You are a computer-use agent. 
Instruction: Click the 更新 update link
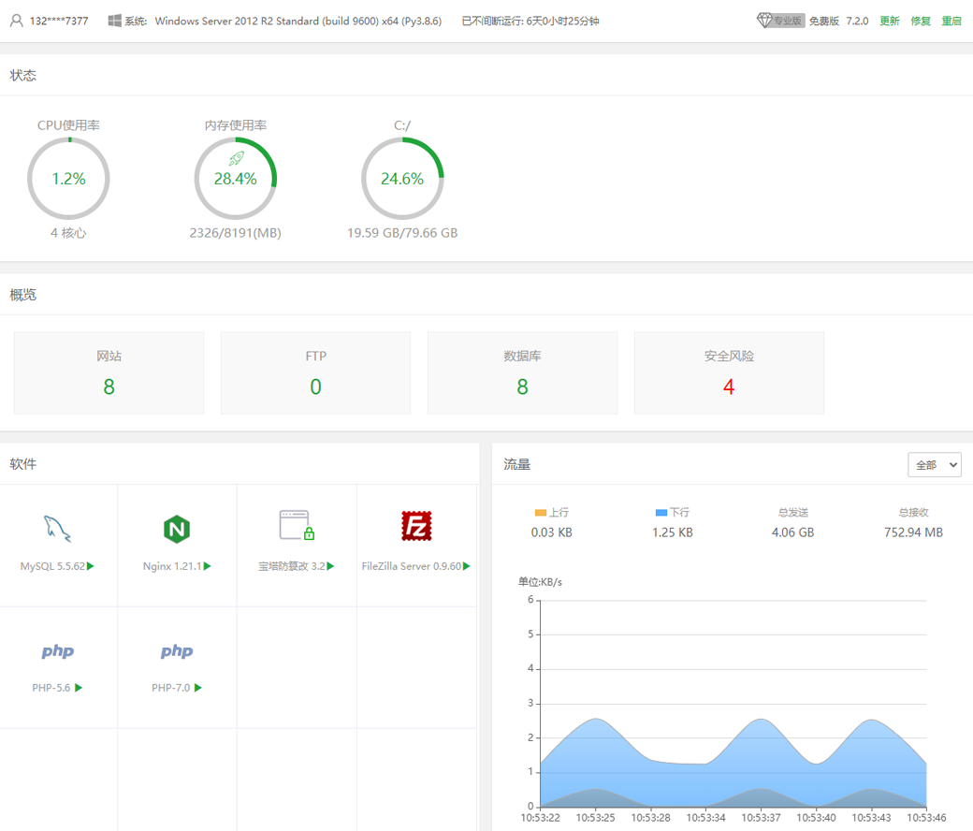tap(889, 21)
